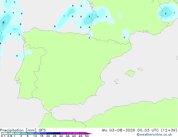Pick the 30–35 mm purple legend swatch

[x=63, y=133]
